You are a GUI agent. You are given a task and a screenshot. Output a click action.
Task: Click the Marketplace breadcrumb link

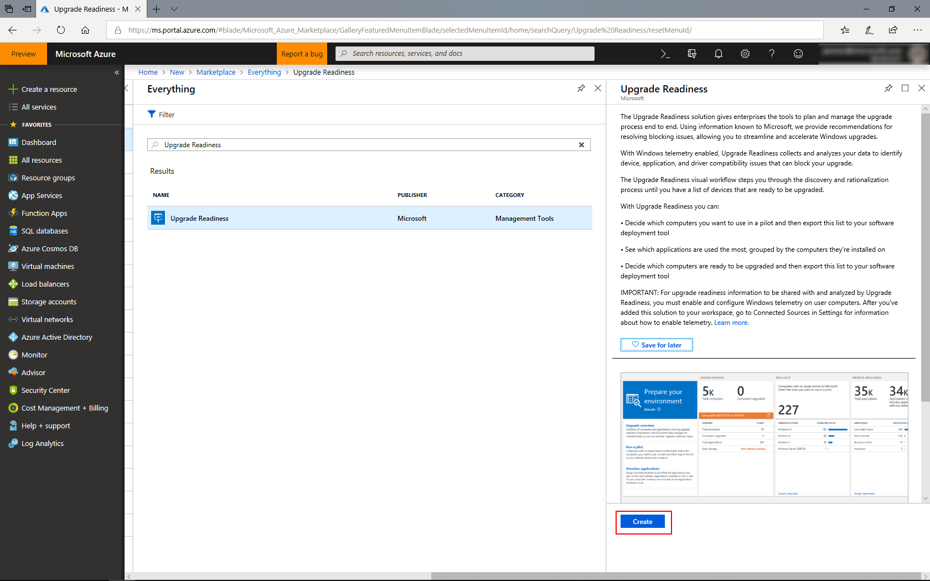216,72
